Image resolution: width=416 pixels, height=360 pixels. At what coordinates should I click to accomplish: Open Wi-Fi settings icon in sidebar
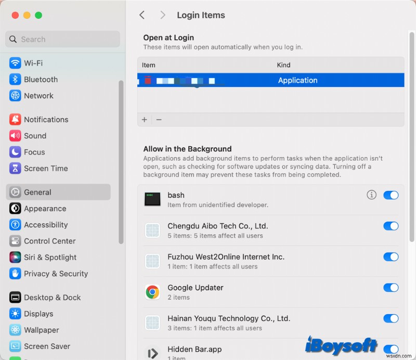pos(15,63)
